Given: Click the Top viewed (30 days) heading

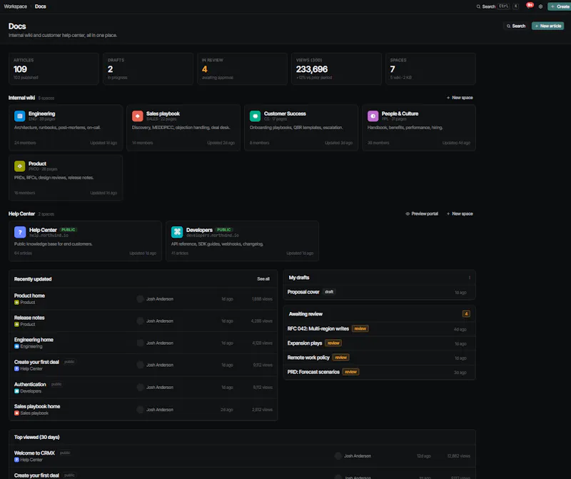Looking at the screenshot, I should point(37,437).
